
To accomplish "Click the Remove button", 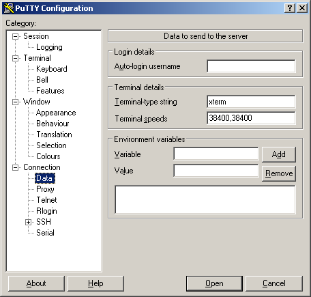I will click(279, 173).
